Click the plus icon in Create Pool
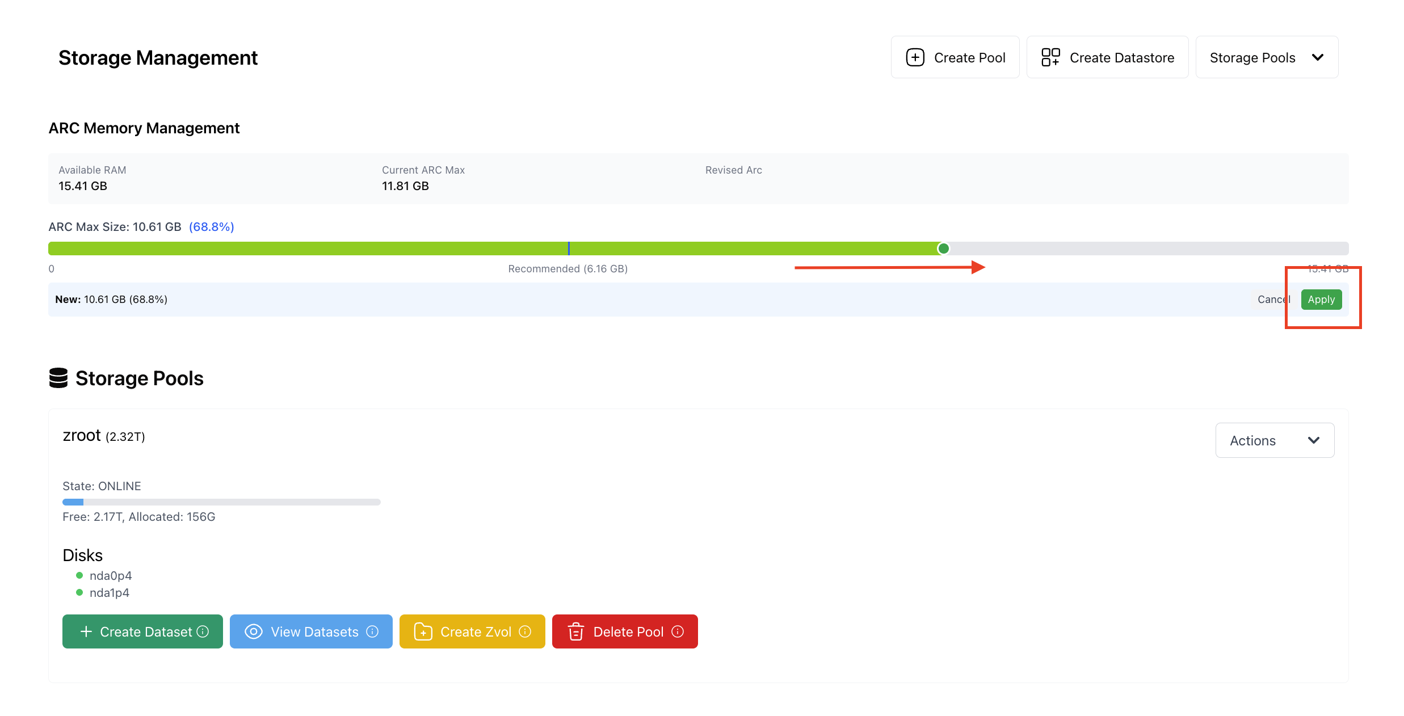 coord(915,57)
